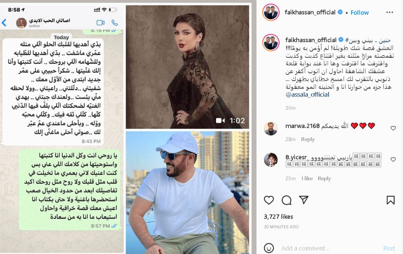Open comments with the speech bubble icon
The image size is (403, 254).
coord(286,200)
